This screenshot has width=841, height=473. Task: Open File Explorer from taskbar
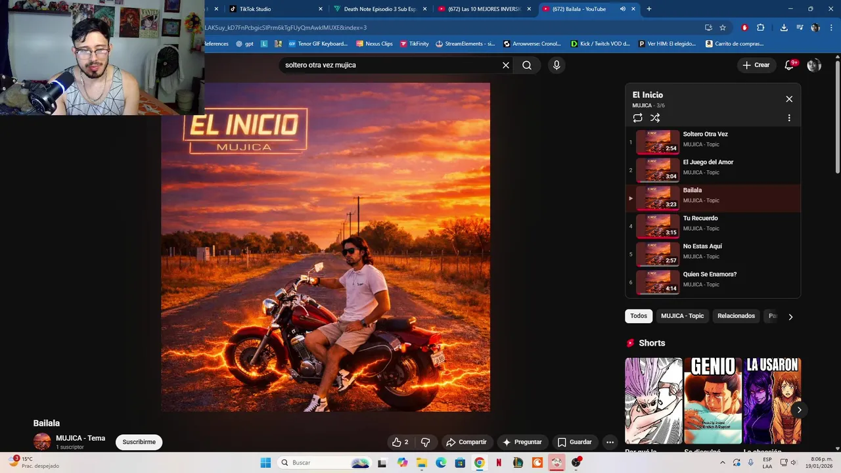422,462
